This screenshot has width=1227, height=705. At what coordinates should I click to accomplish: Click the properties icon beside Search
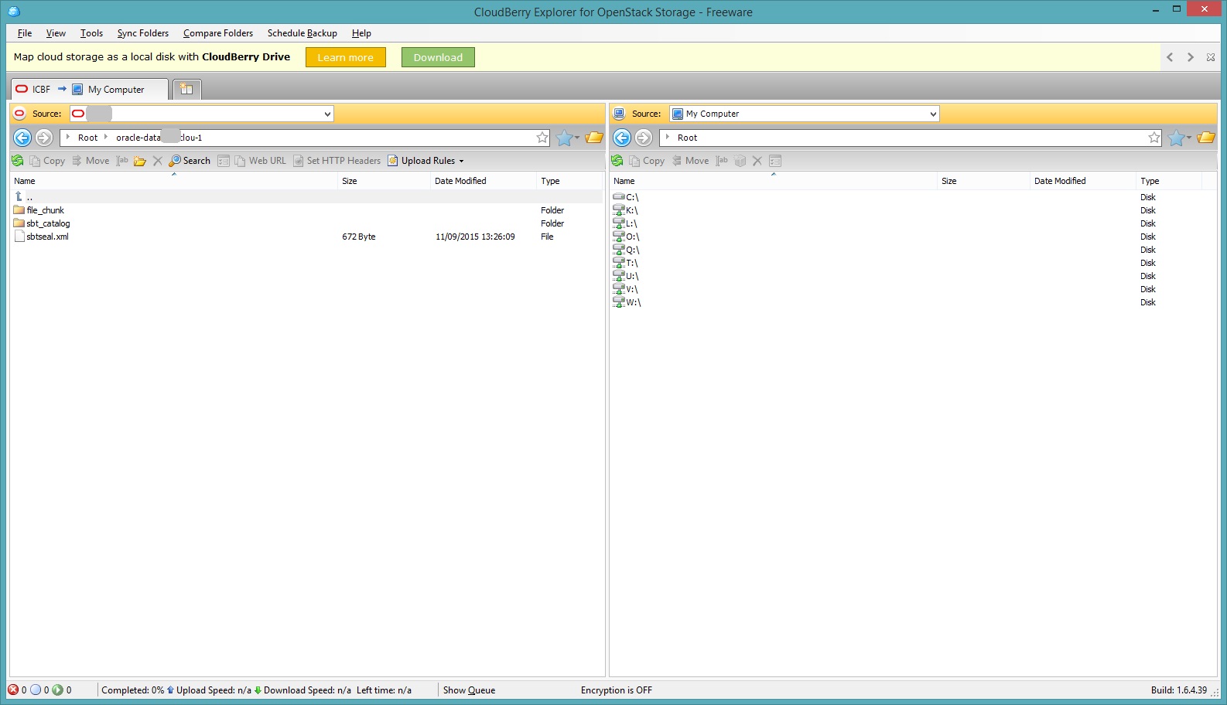224,161
